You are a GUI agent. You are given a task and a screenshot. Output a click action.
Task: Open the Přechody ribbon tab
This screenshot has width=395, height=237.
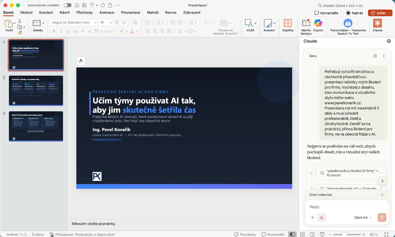click(84, 13)
